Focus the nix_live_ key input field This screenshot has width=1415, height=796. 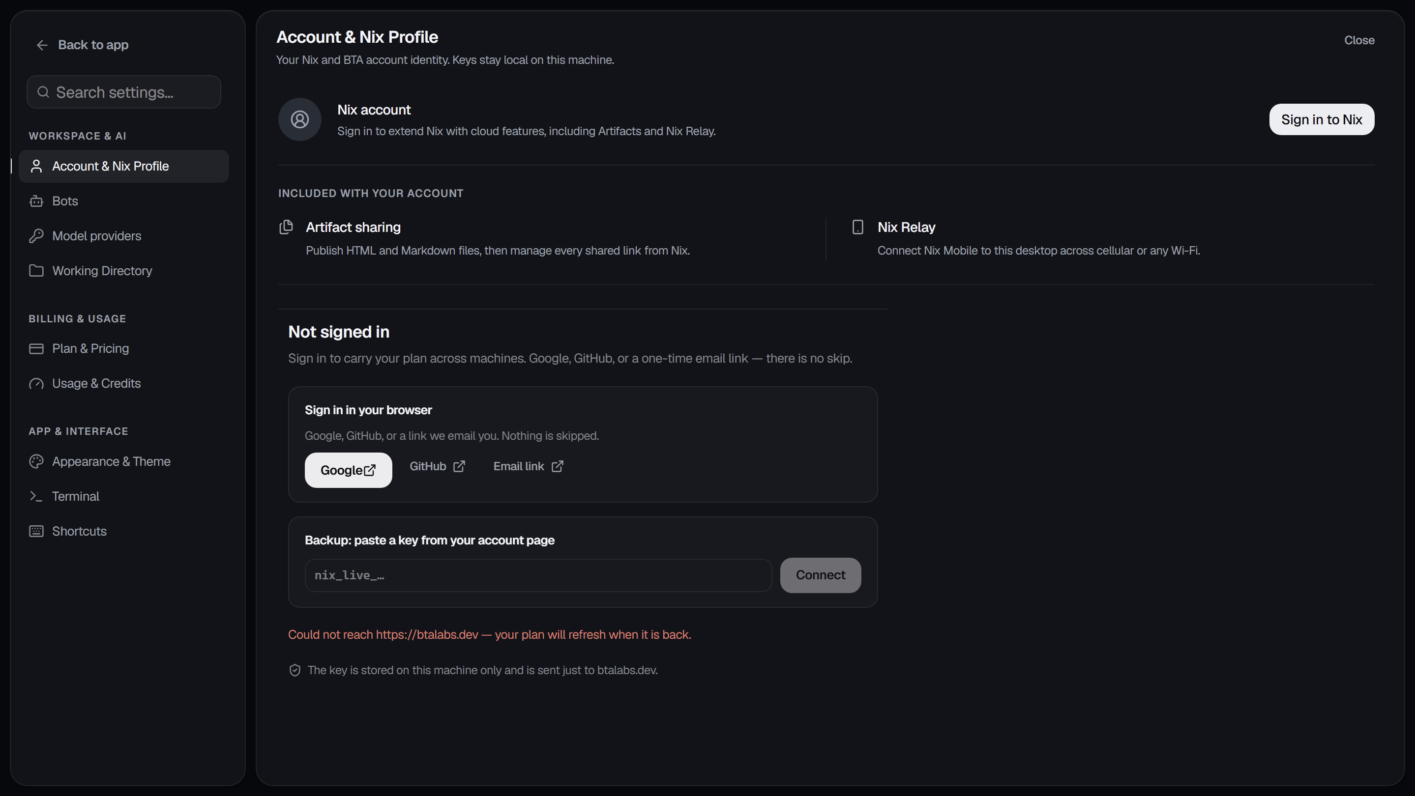(538, 575)
